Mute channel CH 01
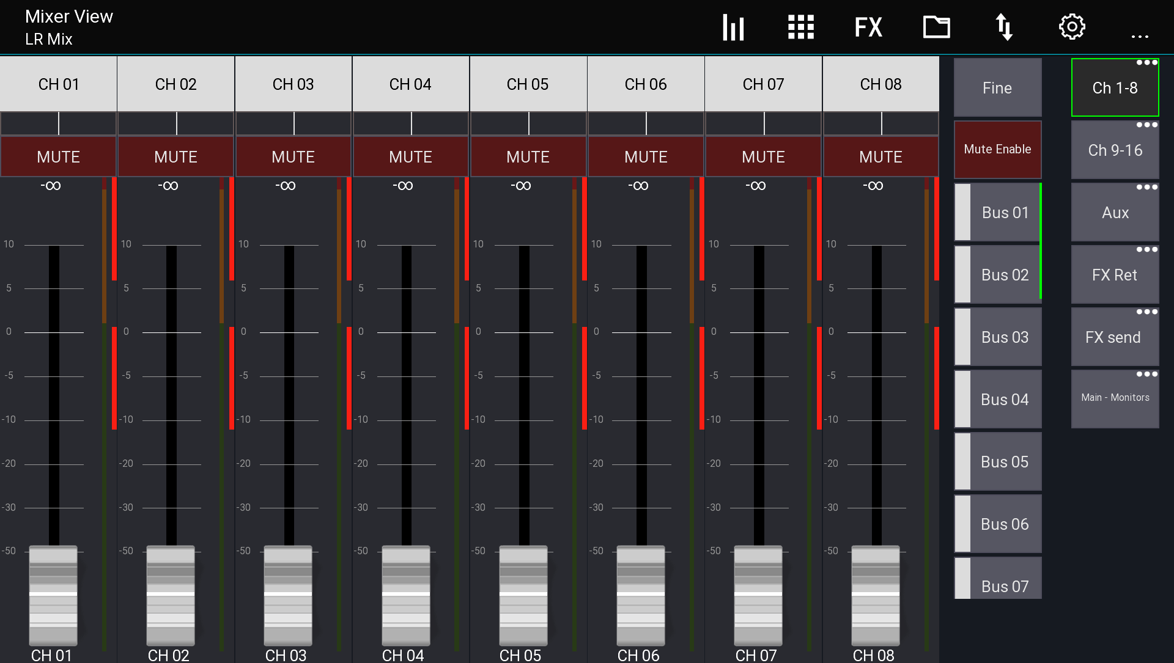The image size is (1174, 663). coord(58,156)
